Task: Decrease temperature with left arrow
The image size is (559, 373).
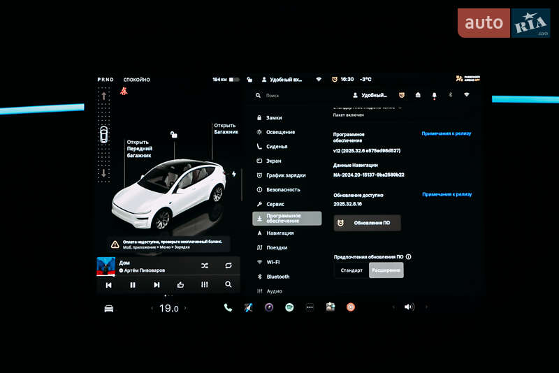Action: [x=152, y=308]
